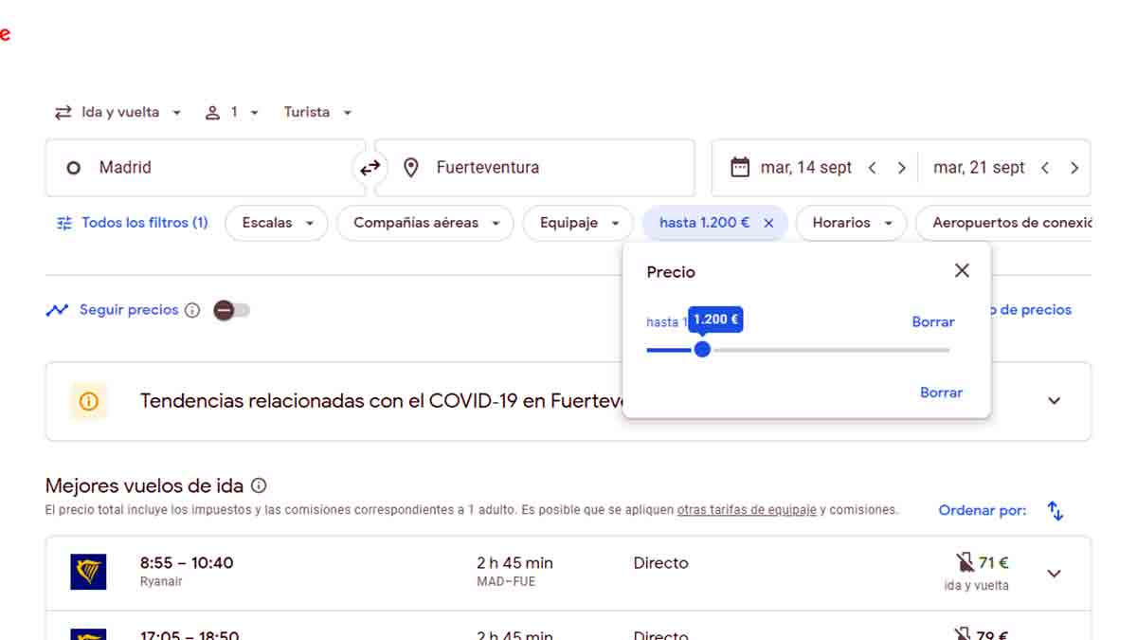The image size is (1137, 640).
Task: Open the Ida y vuelta trip type dropdown
Action: click(x=118, y=113)
